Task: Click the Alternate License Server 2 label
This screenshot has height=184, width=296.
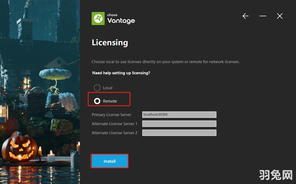Action: [115, 133]
